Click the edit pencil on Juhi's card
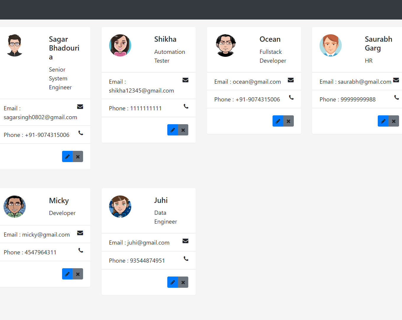This screenshot has height=320, width=402. 173,282
